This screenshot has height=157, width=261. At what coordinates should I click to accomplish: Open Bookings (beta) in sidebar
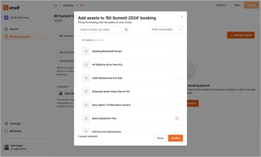pyautogui.click(x=25, y=37)
